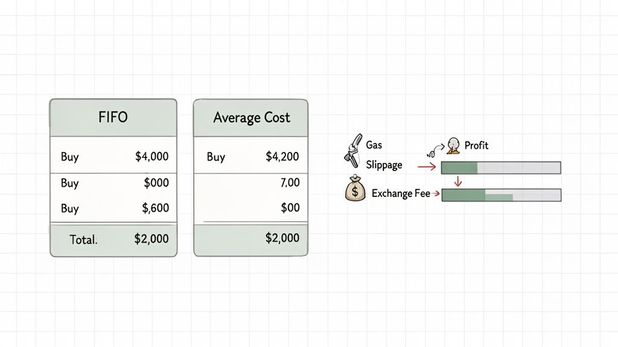Viewport: 618px width, 347px height.
Task: Click the Buy $4,200 entry under Average Cost
Action: click(x=251, y=155)
